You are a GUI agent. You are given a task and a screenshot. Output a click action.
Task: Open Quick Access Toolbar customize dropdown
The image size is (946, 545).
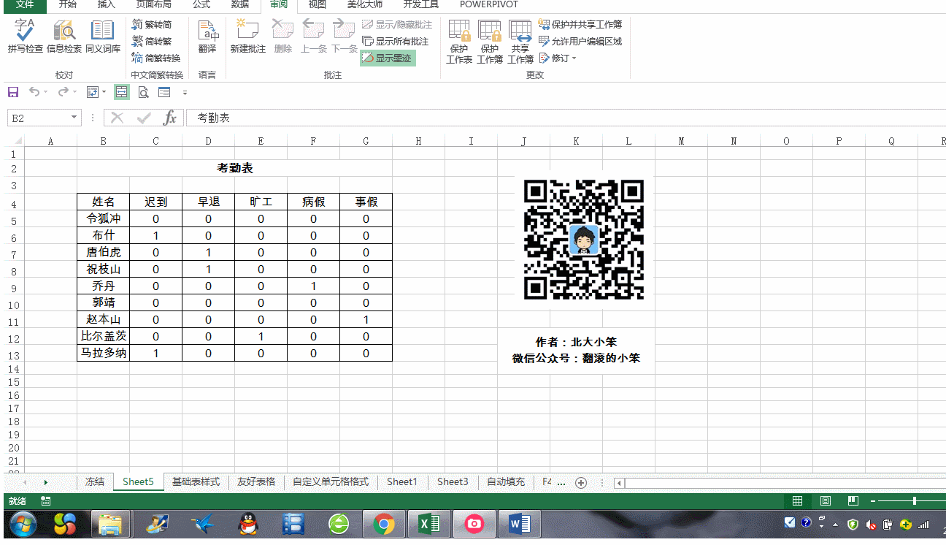185,92
